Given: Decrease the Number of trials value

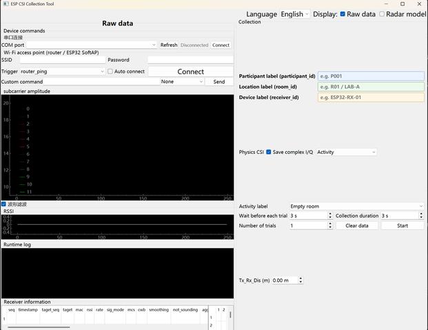Looking at the screenshot, I should 330,227.
